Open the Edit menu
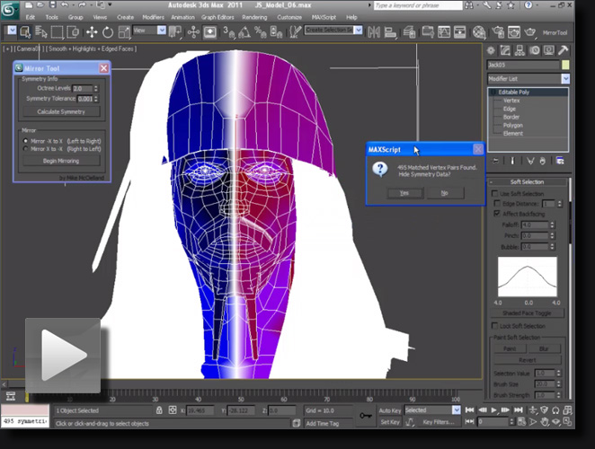The image size is (595, 449). 31,17
